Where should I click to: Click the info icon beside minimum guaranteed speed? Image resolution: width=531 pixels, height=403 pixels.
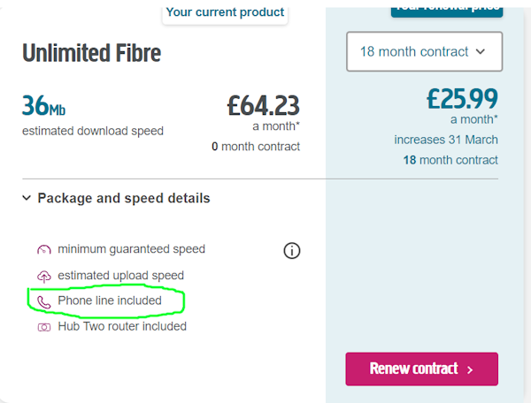point(292,251)
